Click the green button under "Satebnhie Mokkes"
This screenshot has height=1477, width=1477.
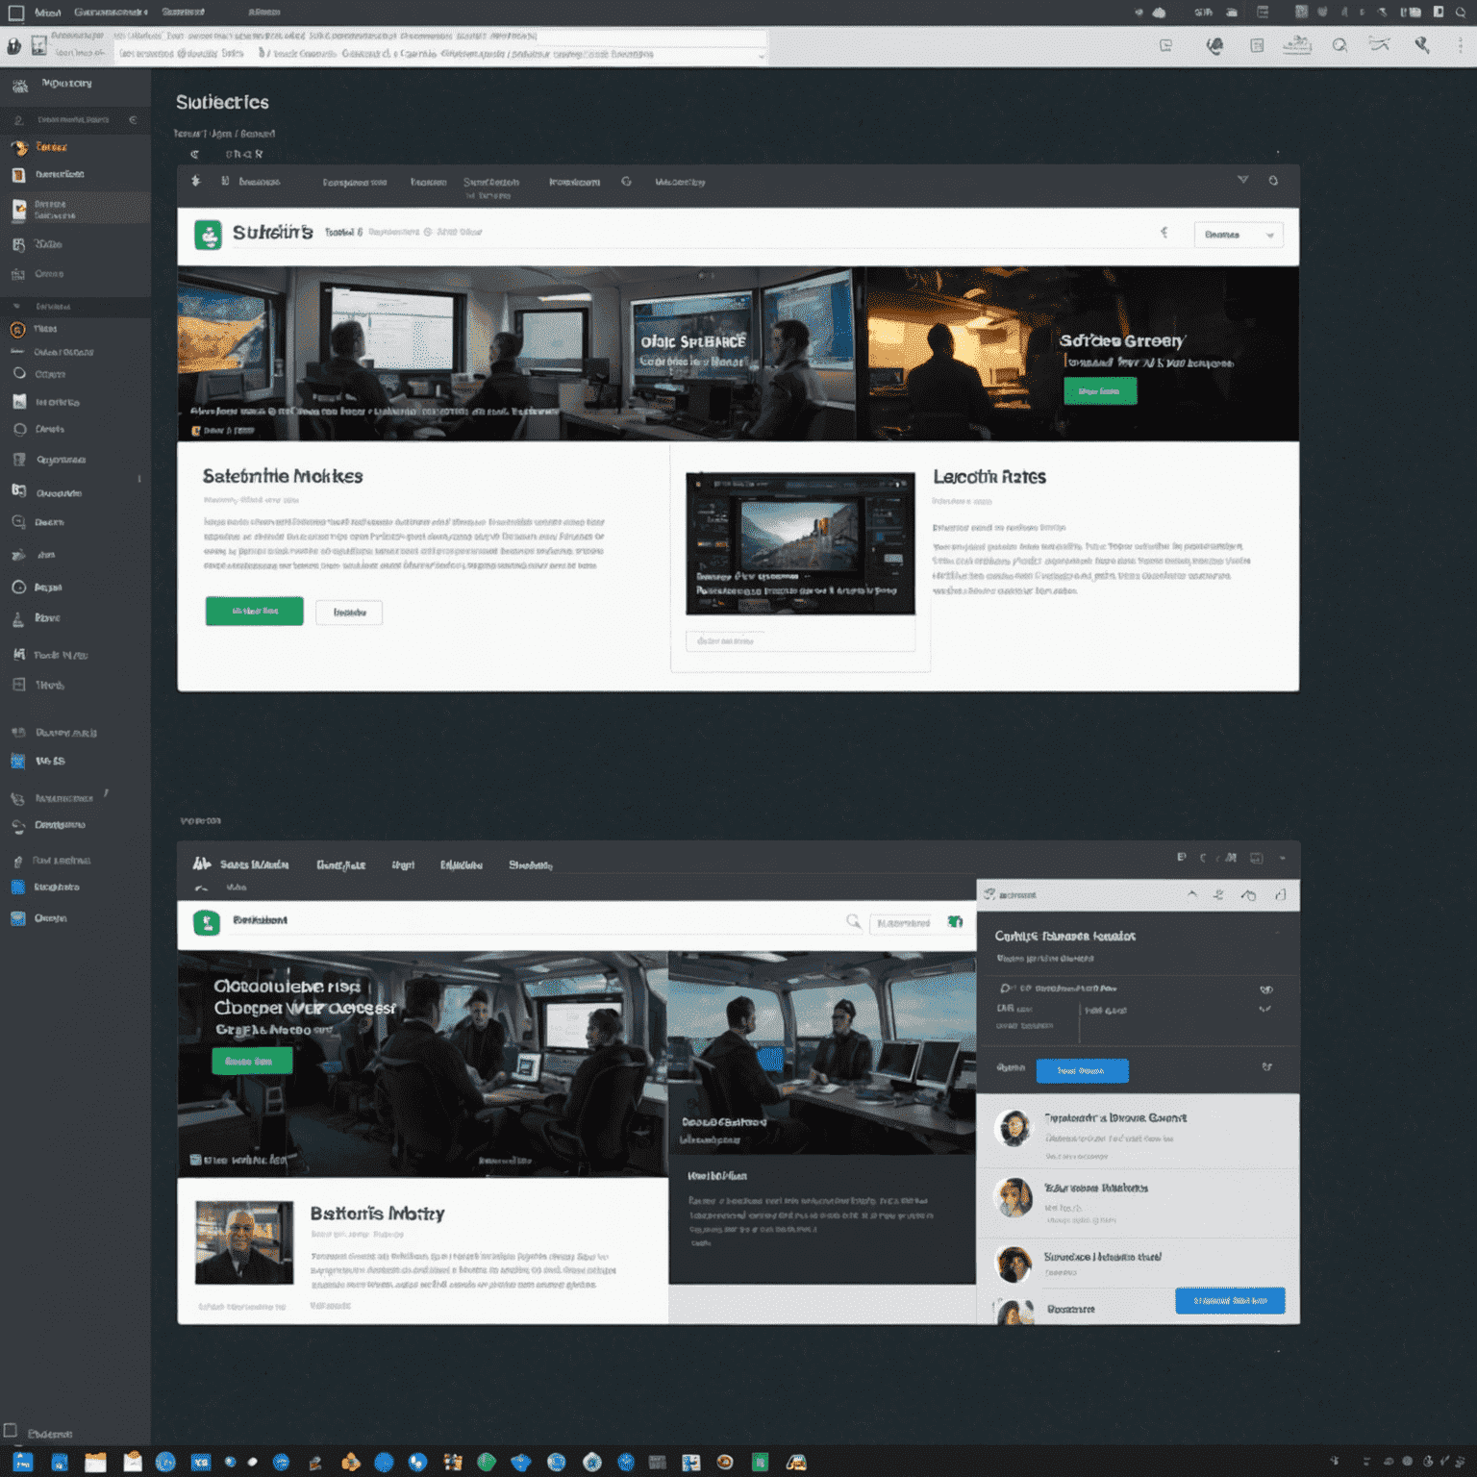pos(254,611)
